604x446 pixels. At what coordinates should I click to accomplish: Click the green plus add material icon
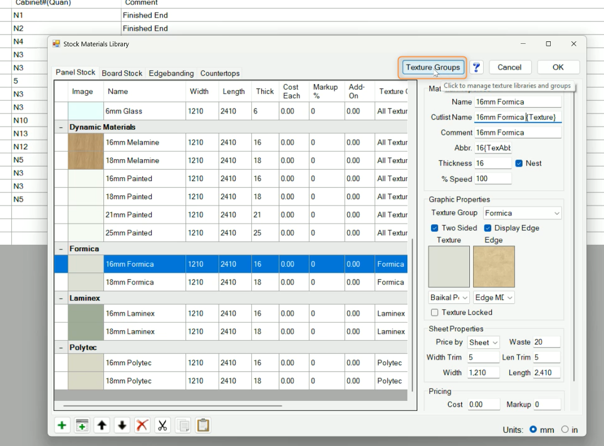click(62, 426)
